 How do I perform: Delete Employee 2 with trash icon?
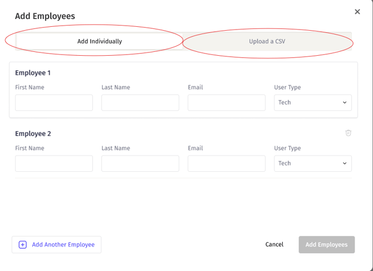348,133
